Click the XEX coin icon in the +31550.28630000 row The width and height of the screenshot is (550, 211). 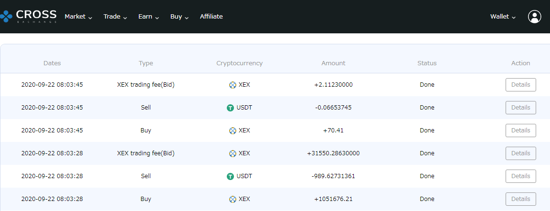232,153
